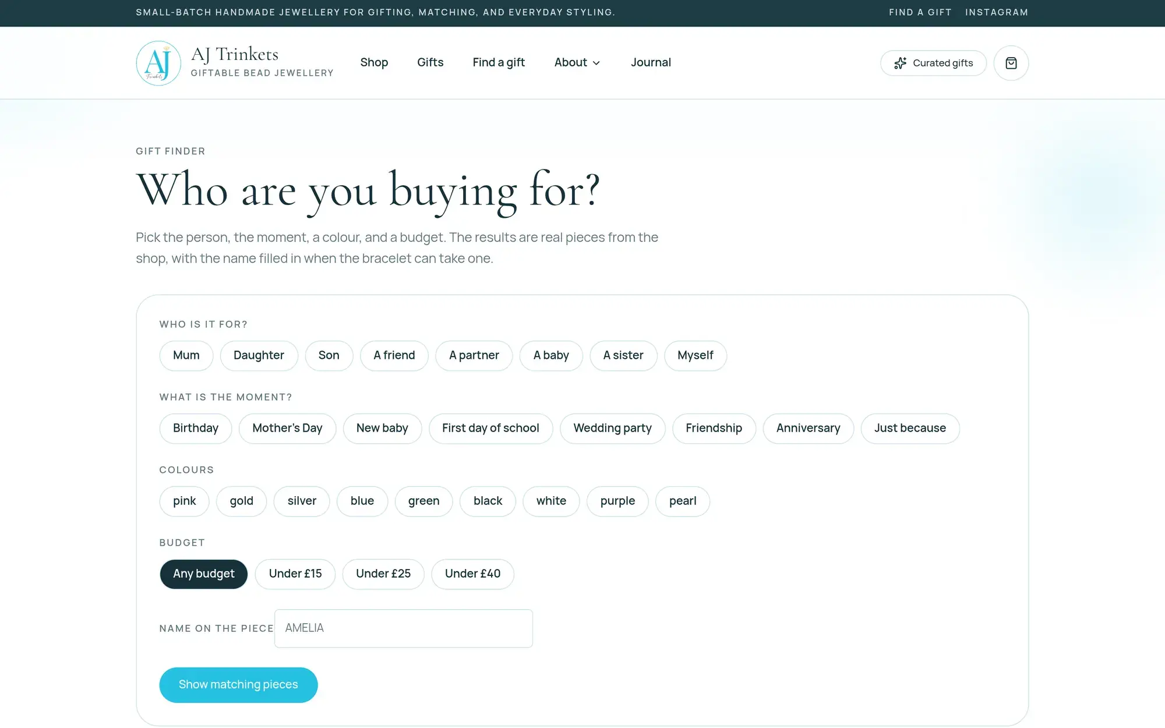Toggle the purple colour chip
This screenshot has width=1165, height=728.
click(x=617, y=501)
